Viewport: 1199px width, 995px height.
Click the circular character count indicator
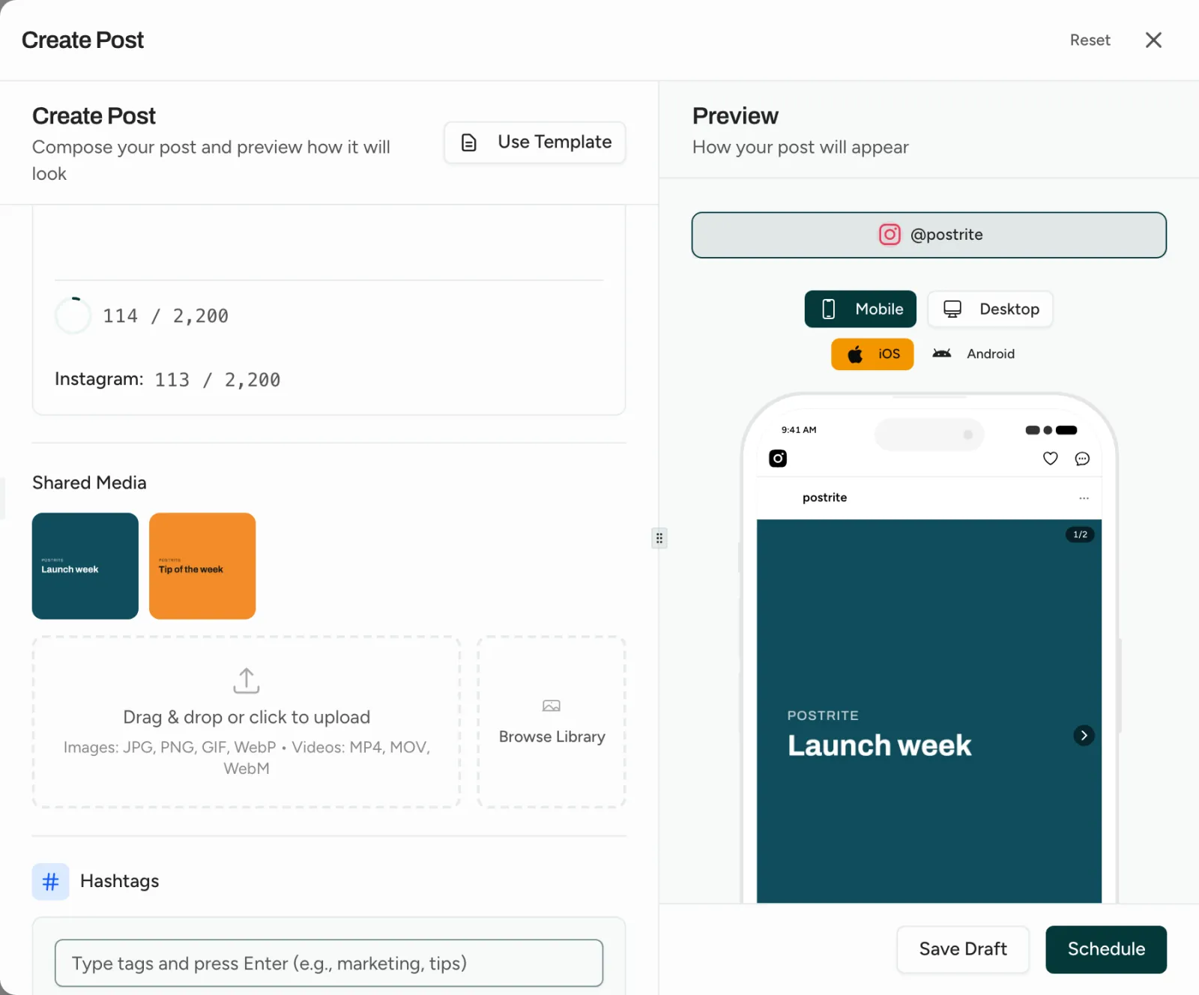pyautogui.click(x=73, y=316)
